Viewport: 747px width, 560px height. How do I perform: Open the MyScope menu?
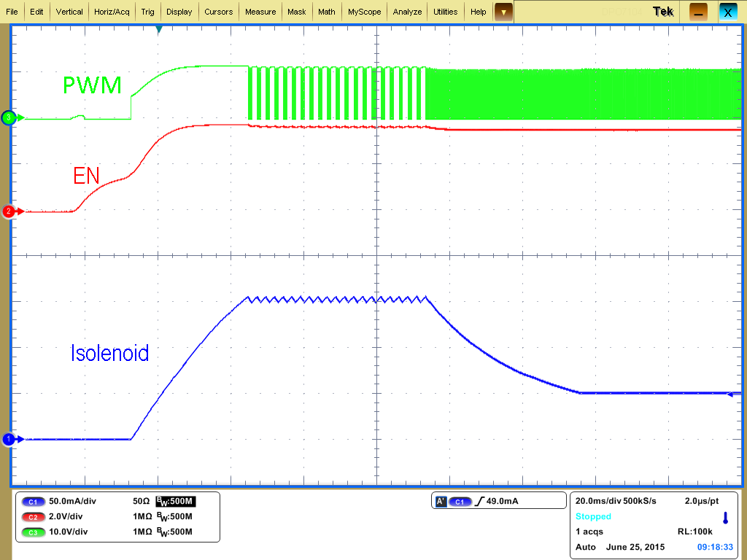pos(363,12)
